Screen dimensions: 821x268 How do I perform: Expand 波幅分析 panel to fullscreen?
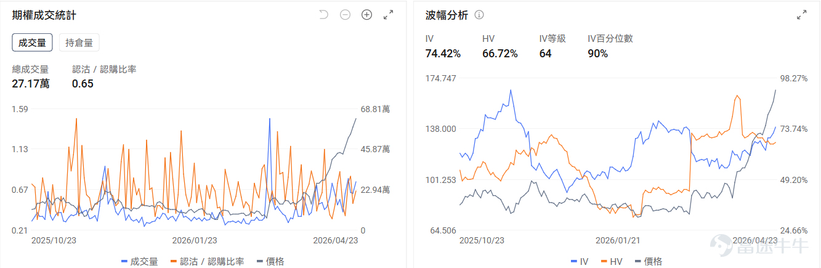click(x=801, y=15)
